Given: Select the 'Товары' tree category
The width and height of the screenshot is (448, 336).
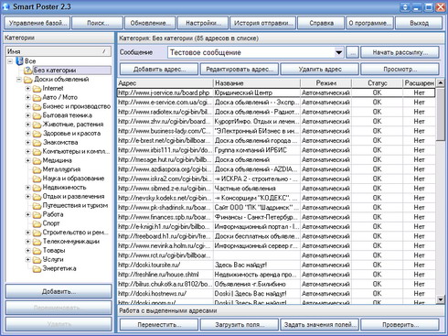Looking at the screenshot, I should (x=54, y=251).
